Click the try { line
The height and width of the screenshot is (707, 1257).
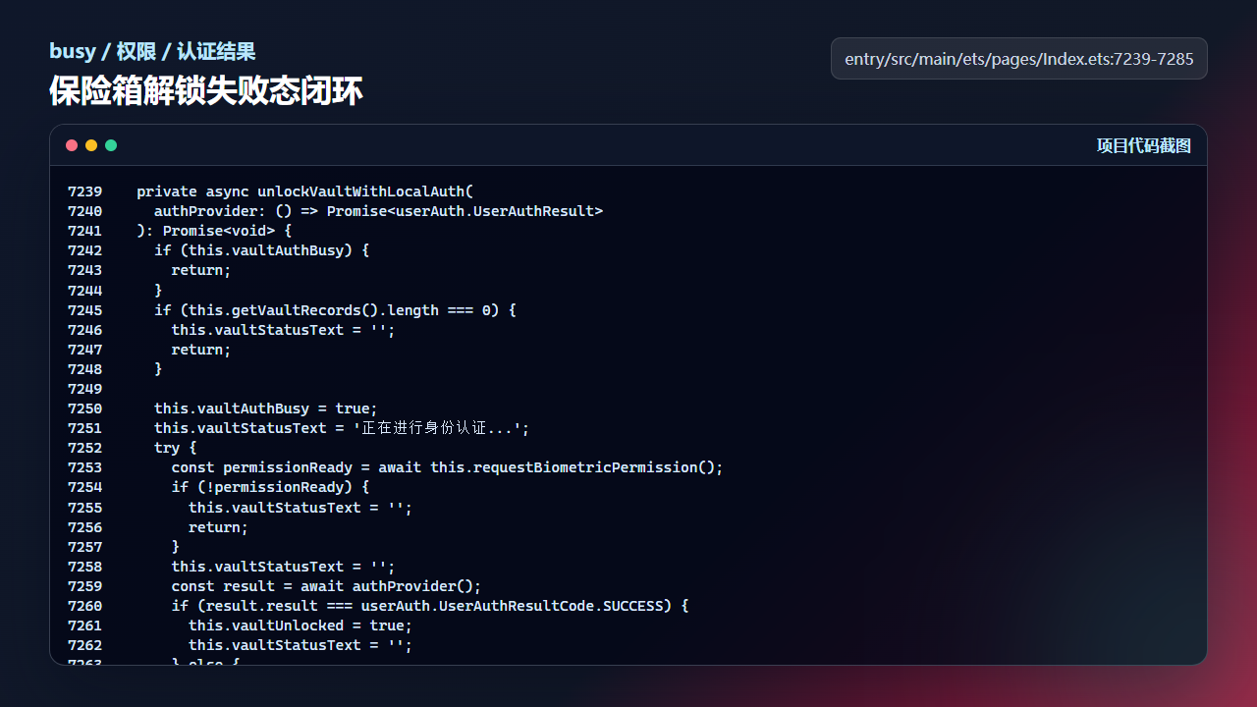176,448
